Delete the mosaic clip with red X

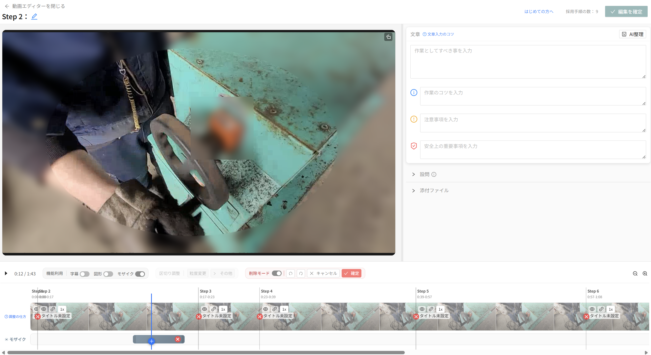click(177, 339)
